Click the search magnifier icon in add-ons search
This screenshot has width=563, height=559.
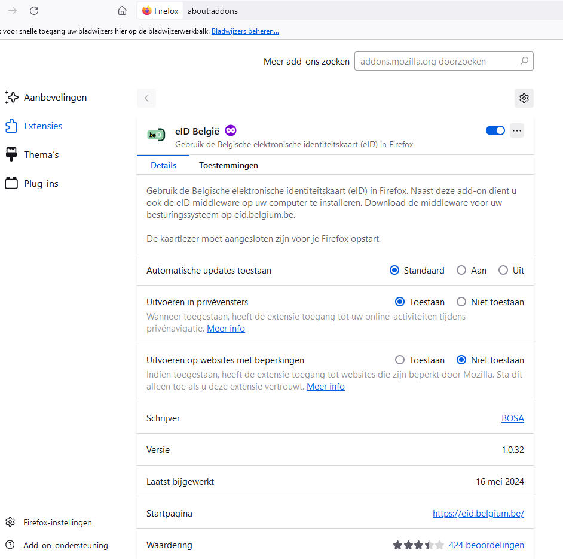click(524, 61)
